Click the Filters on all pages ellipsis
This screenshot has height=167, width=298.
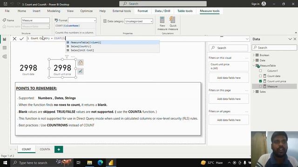(247, 111)
